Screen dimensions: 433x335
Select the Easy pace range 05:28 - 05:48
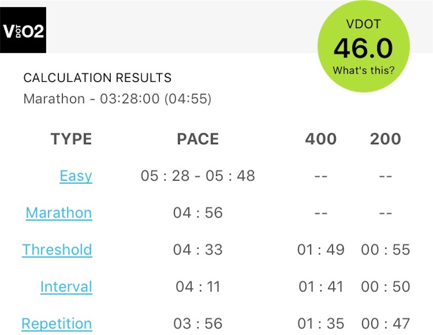(198, 176)
